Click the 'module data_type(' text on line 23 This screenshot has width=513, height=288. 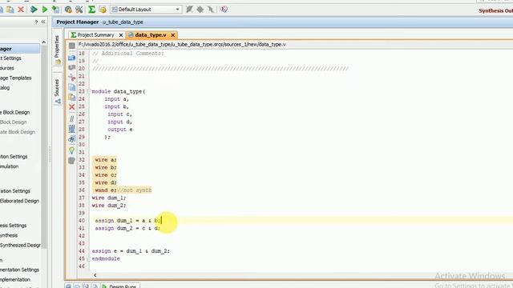(119, 92)
